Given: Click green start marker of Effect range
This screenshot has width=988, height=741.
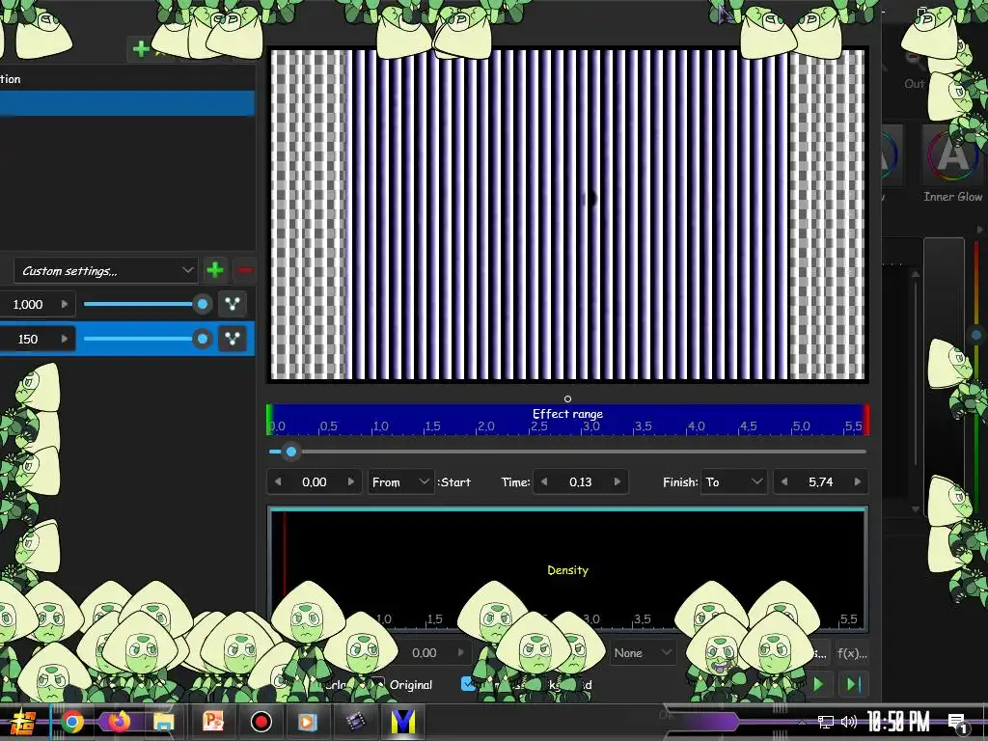Looking at the screenshot, I should coord(269,420).
